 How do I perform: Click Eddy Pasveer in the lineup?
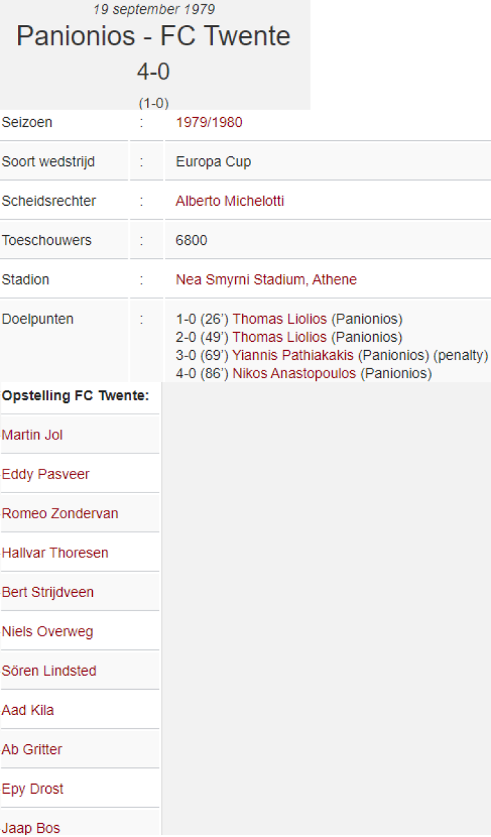coord(45,474)
